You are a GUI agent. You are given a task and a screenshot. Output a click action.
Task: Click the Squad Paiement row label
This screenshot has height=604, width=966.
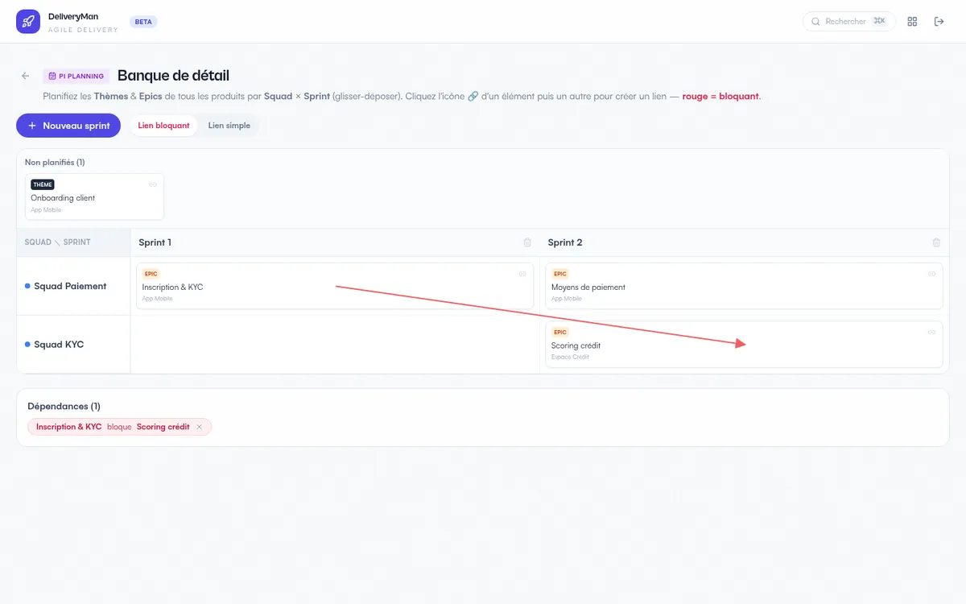pyautogui.click(x=70, y=286)
